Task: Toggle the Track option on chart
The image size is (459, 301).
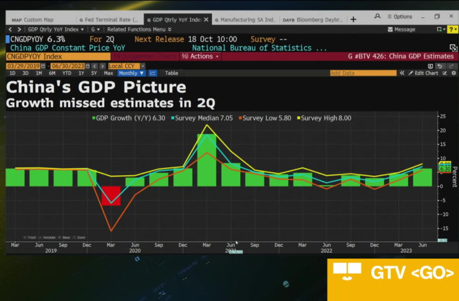Action: pos(30,237)
